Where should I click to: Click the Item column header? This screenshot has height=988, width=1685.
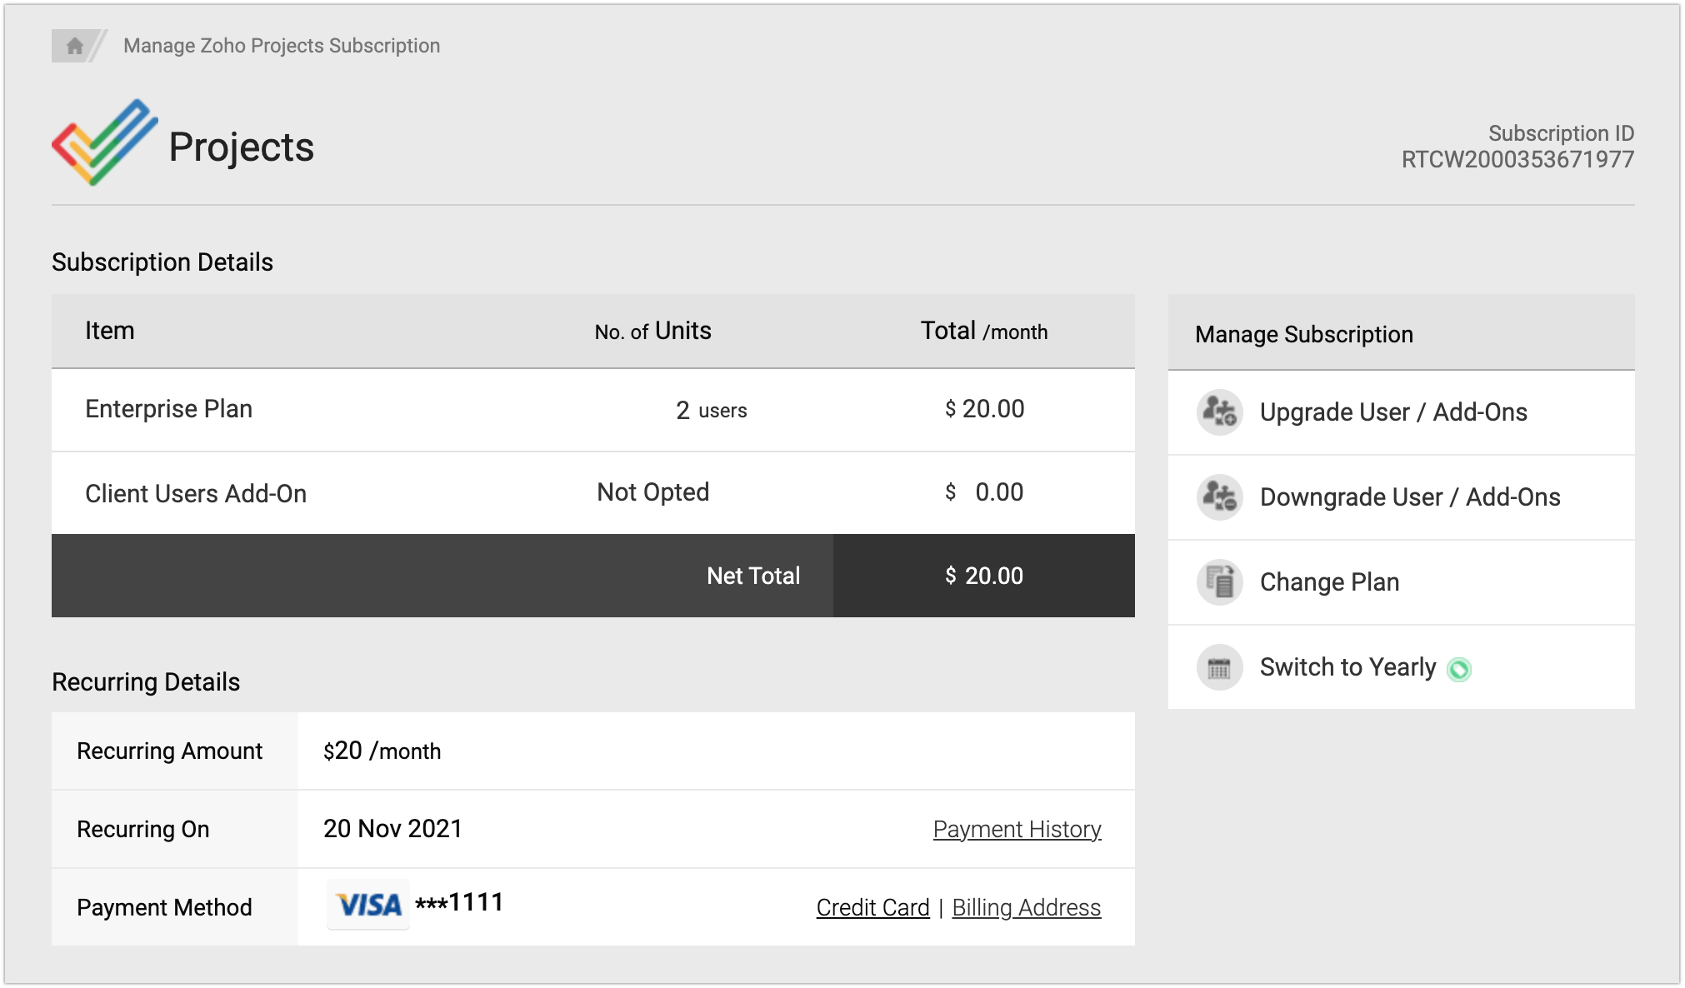click(x=109, y=331)
